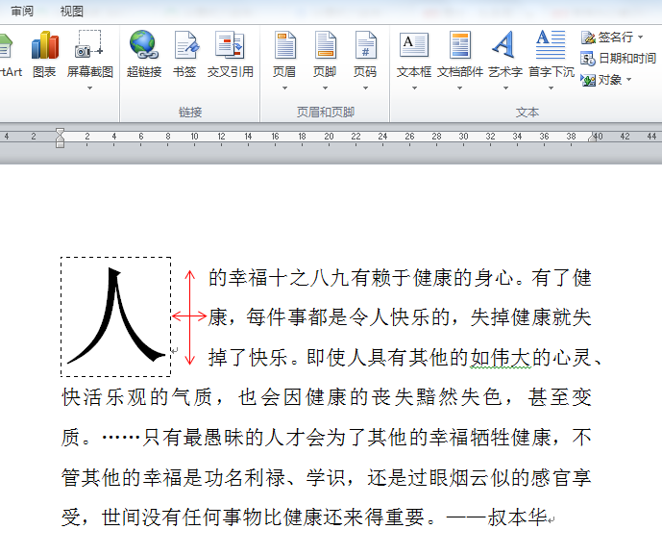Click the left indent marker on ruler

point(60,144)
